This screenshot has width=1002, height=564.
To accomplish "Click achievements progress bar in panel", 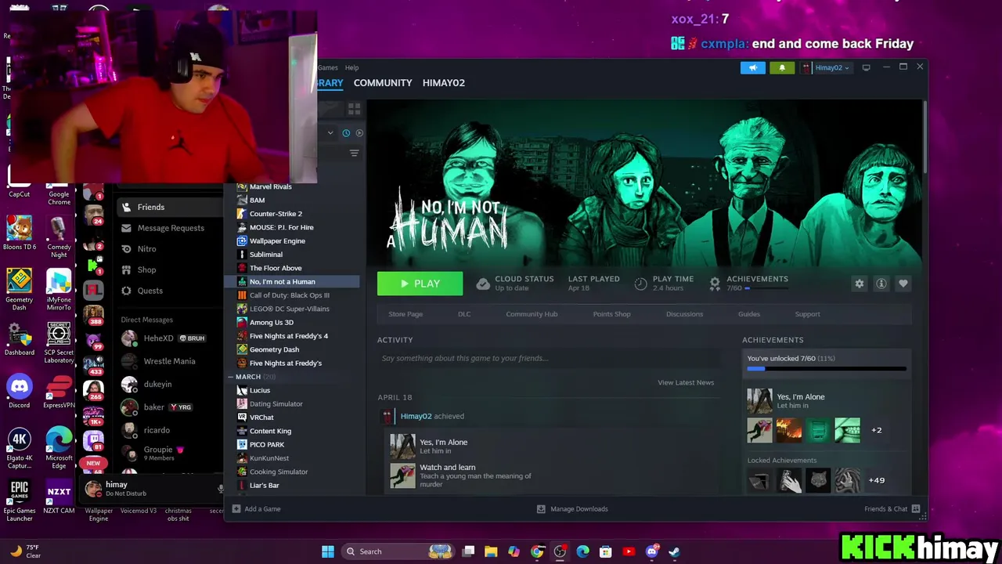I will coord(826,367).
